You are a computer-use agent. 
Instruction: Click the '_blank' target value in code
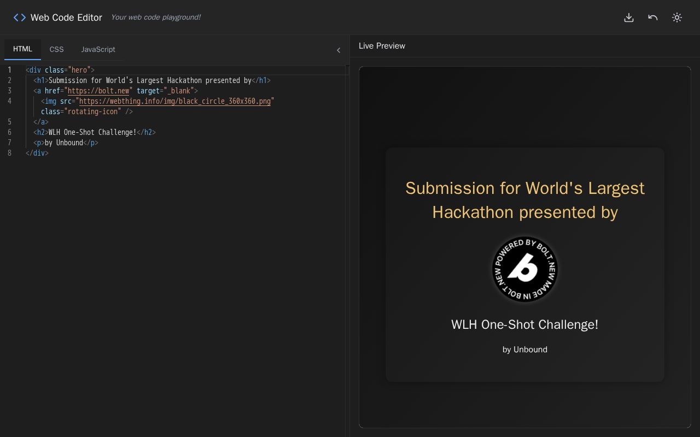tap(179, 91)
